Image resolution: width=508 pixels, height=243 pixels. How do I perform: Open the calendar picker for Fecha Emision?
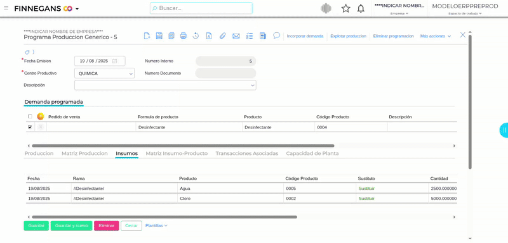pos(114,61)
